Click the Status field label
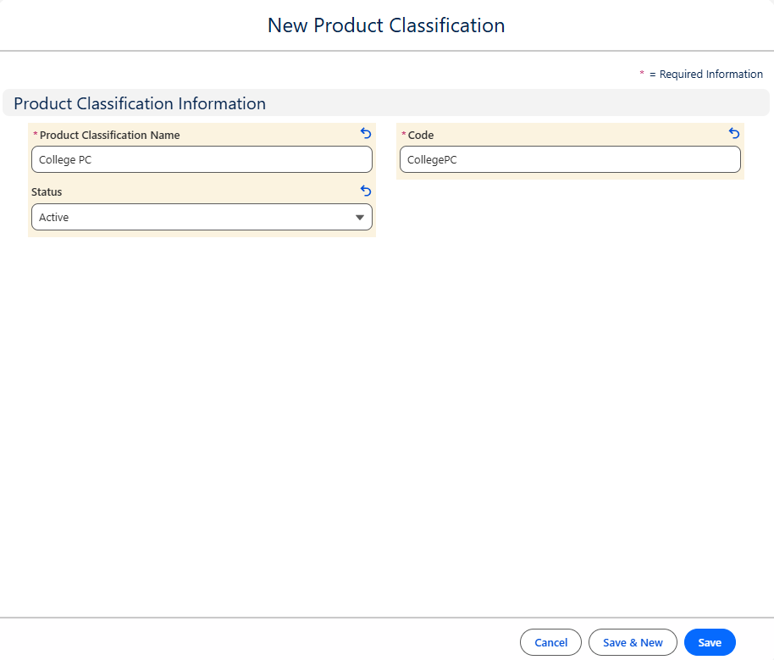 [47, 192]
